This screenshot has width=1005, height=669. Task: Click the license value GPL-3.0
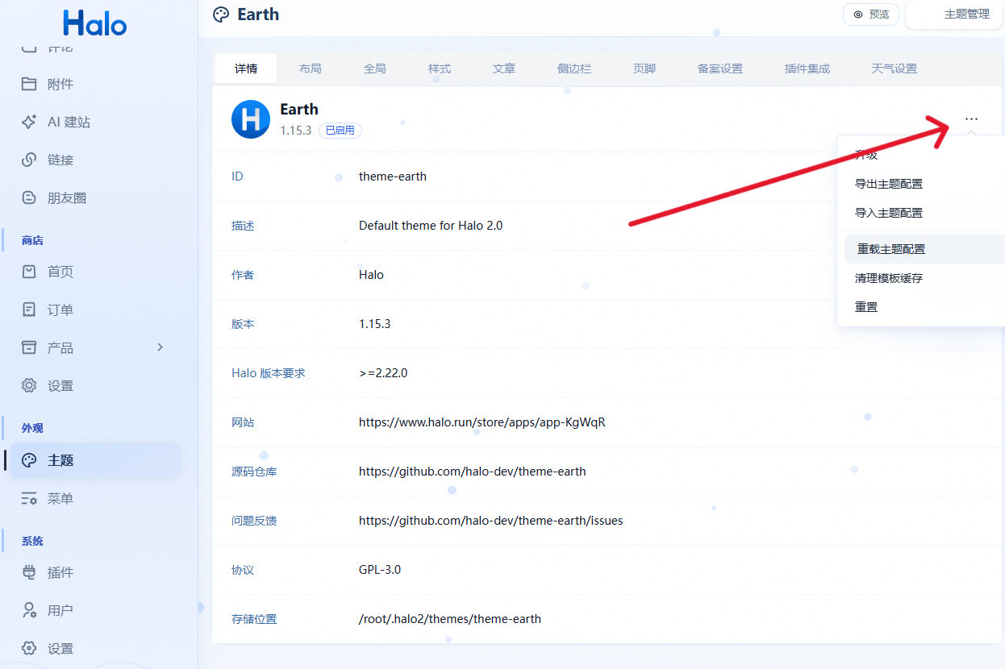(x=380, y=570)
